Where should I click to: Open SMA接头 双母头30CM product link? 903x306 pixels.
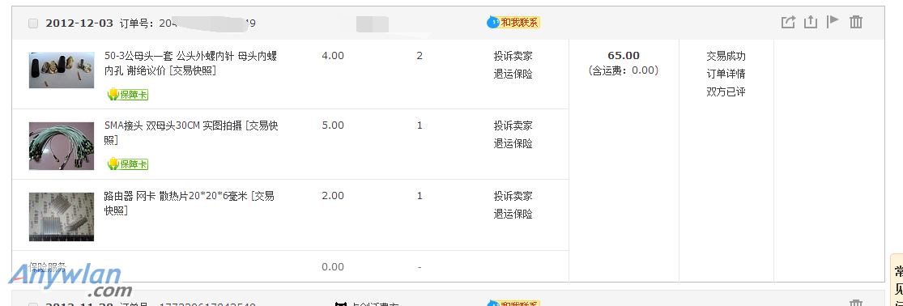click(191, 133)
